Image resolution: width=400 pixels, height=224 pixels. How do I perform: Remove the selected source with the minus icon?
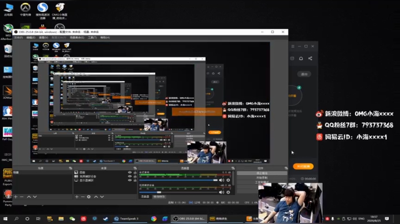[x=83, y=197]
